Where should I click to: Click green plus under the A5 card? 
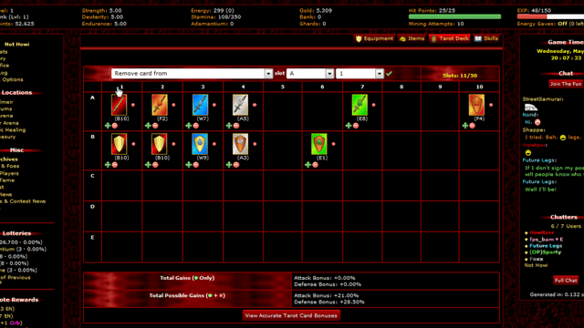tap(229, 126)
